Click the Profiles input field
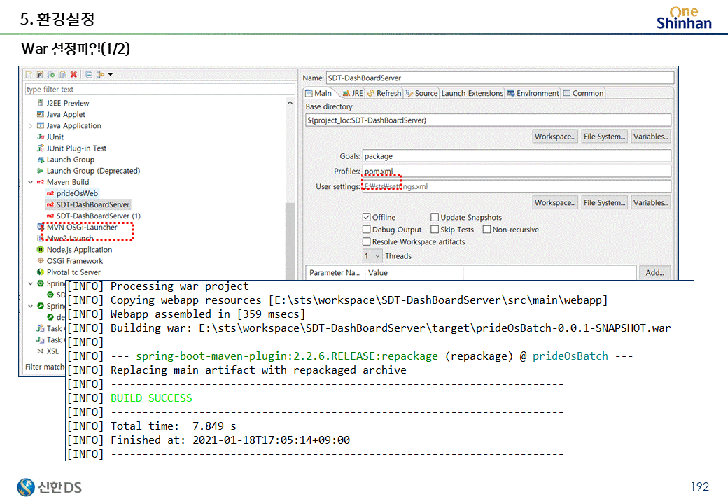The width and height of the screenshot is (728, 504). point(517,171)
